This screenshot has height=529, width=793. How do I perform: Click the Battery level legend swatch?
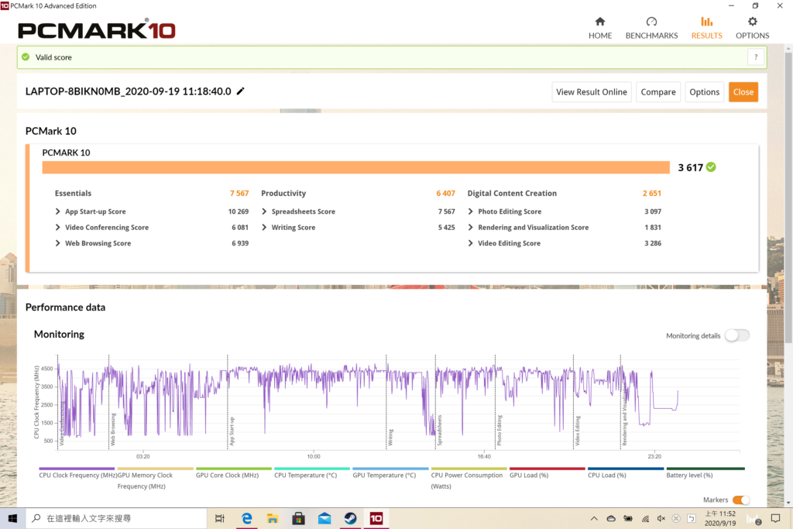click(705, 469)
